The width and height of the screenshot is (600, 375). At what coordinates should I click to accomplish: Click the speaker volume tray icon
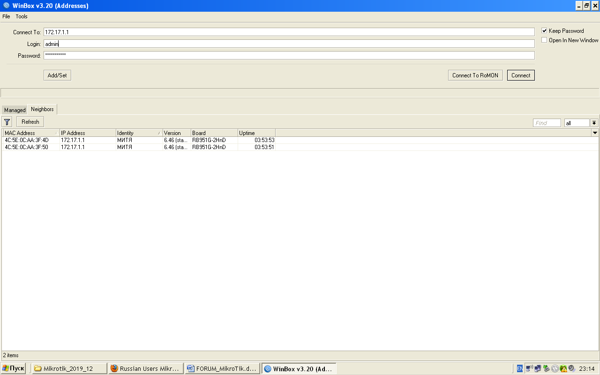coord(572,368)
